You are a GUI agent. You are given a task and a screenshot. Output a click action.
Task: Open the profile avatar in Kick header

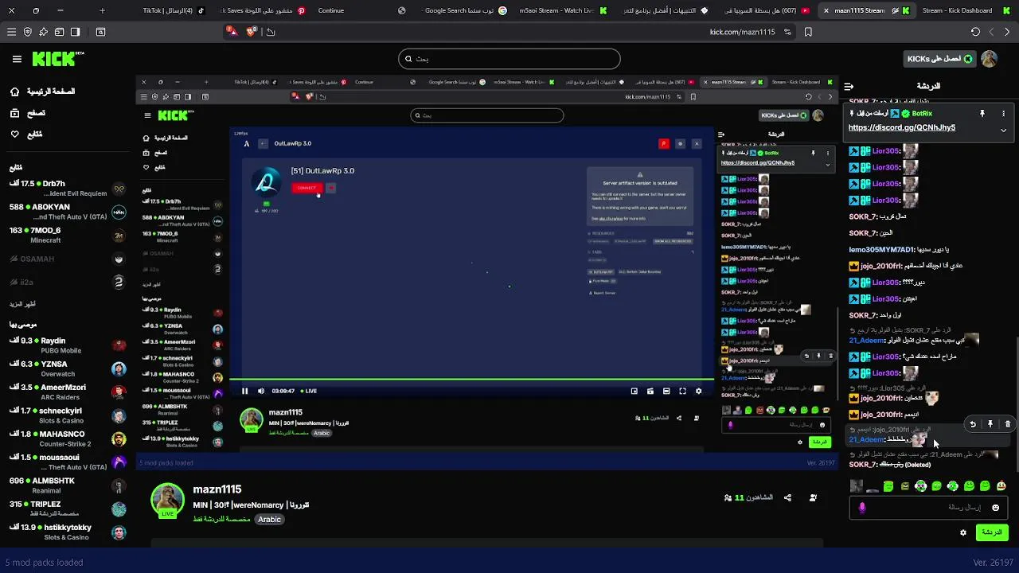[989, 59]
